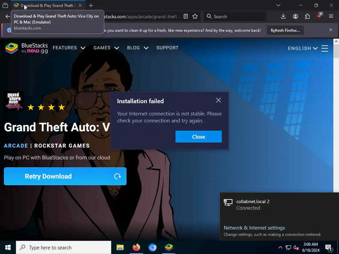Open BlueStacks from the taskbar
339x254 pixels.
169,247
